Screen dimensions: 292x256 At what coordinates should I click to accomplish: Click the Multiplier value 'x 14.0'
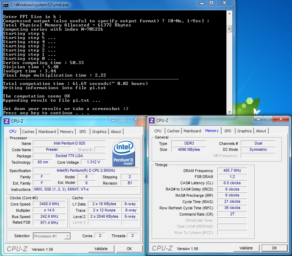49,210
